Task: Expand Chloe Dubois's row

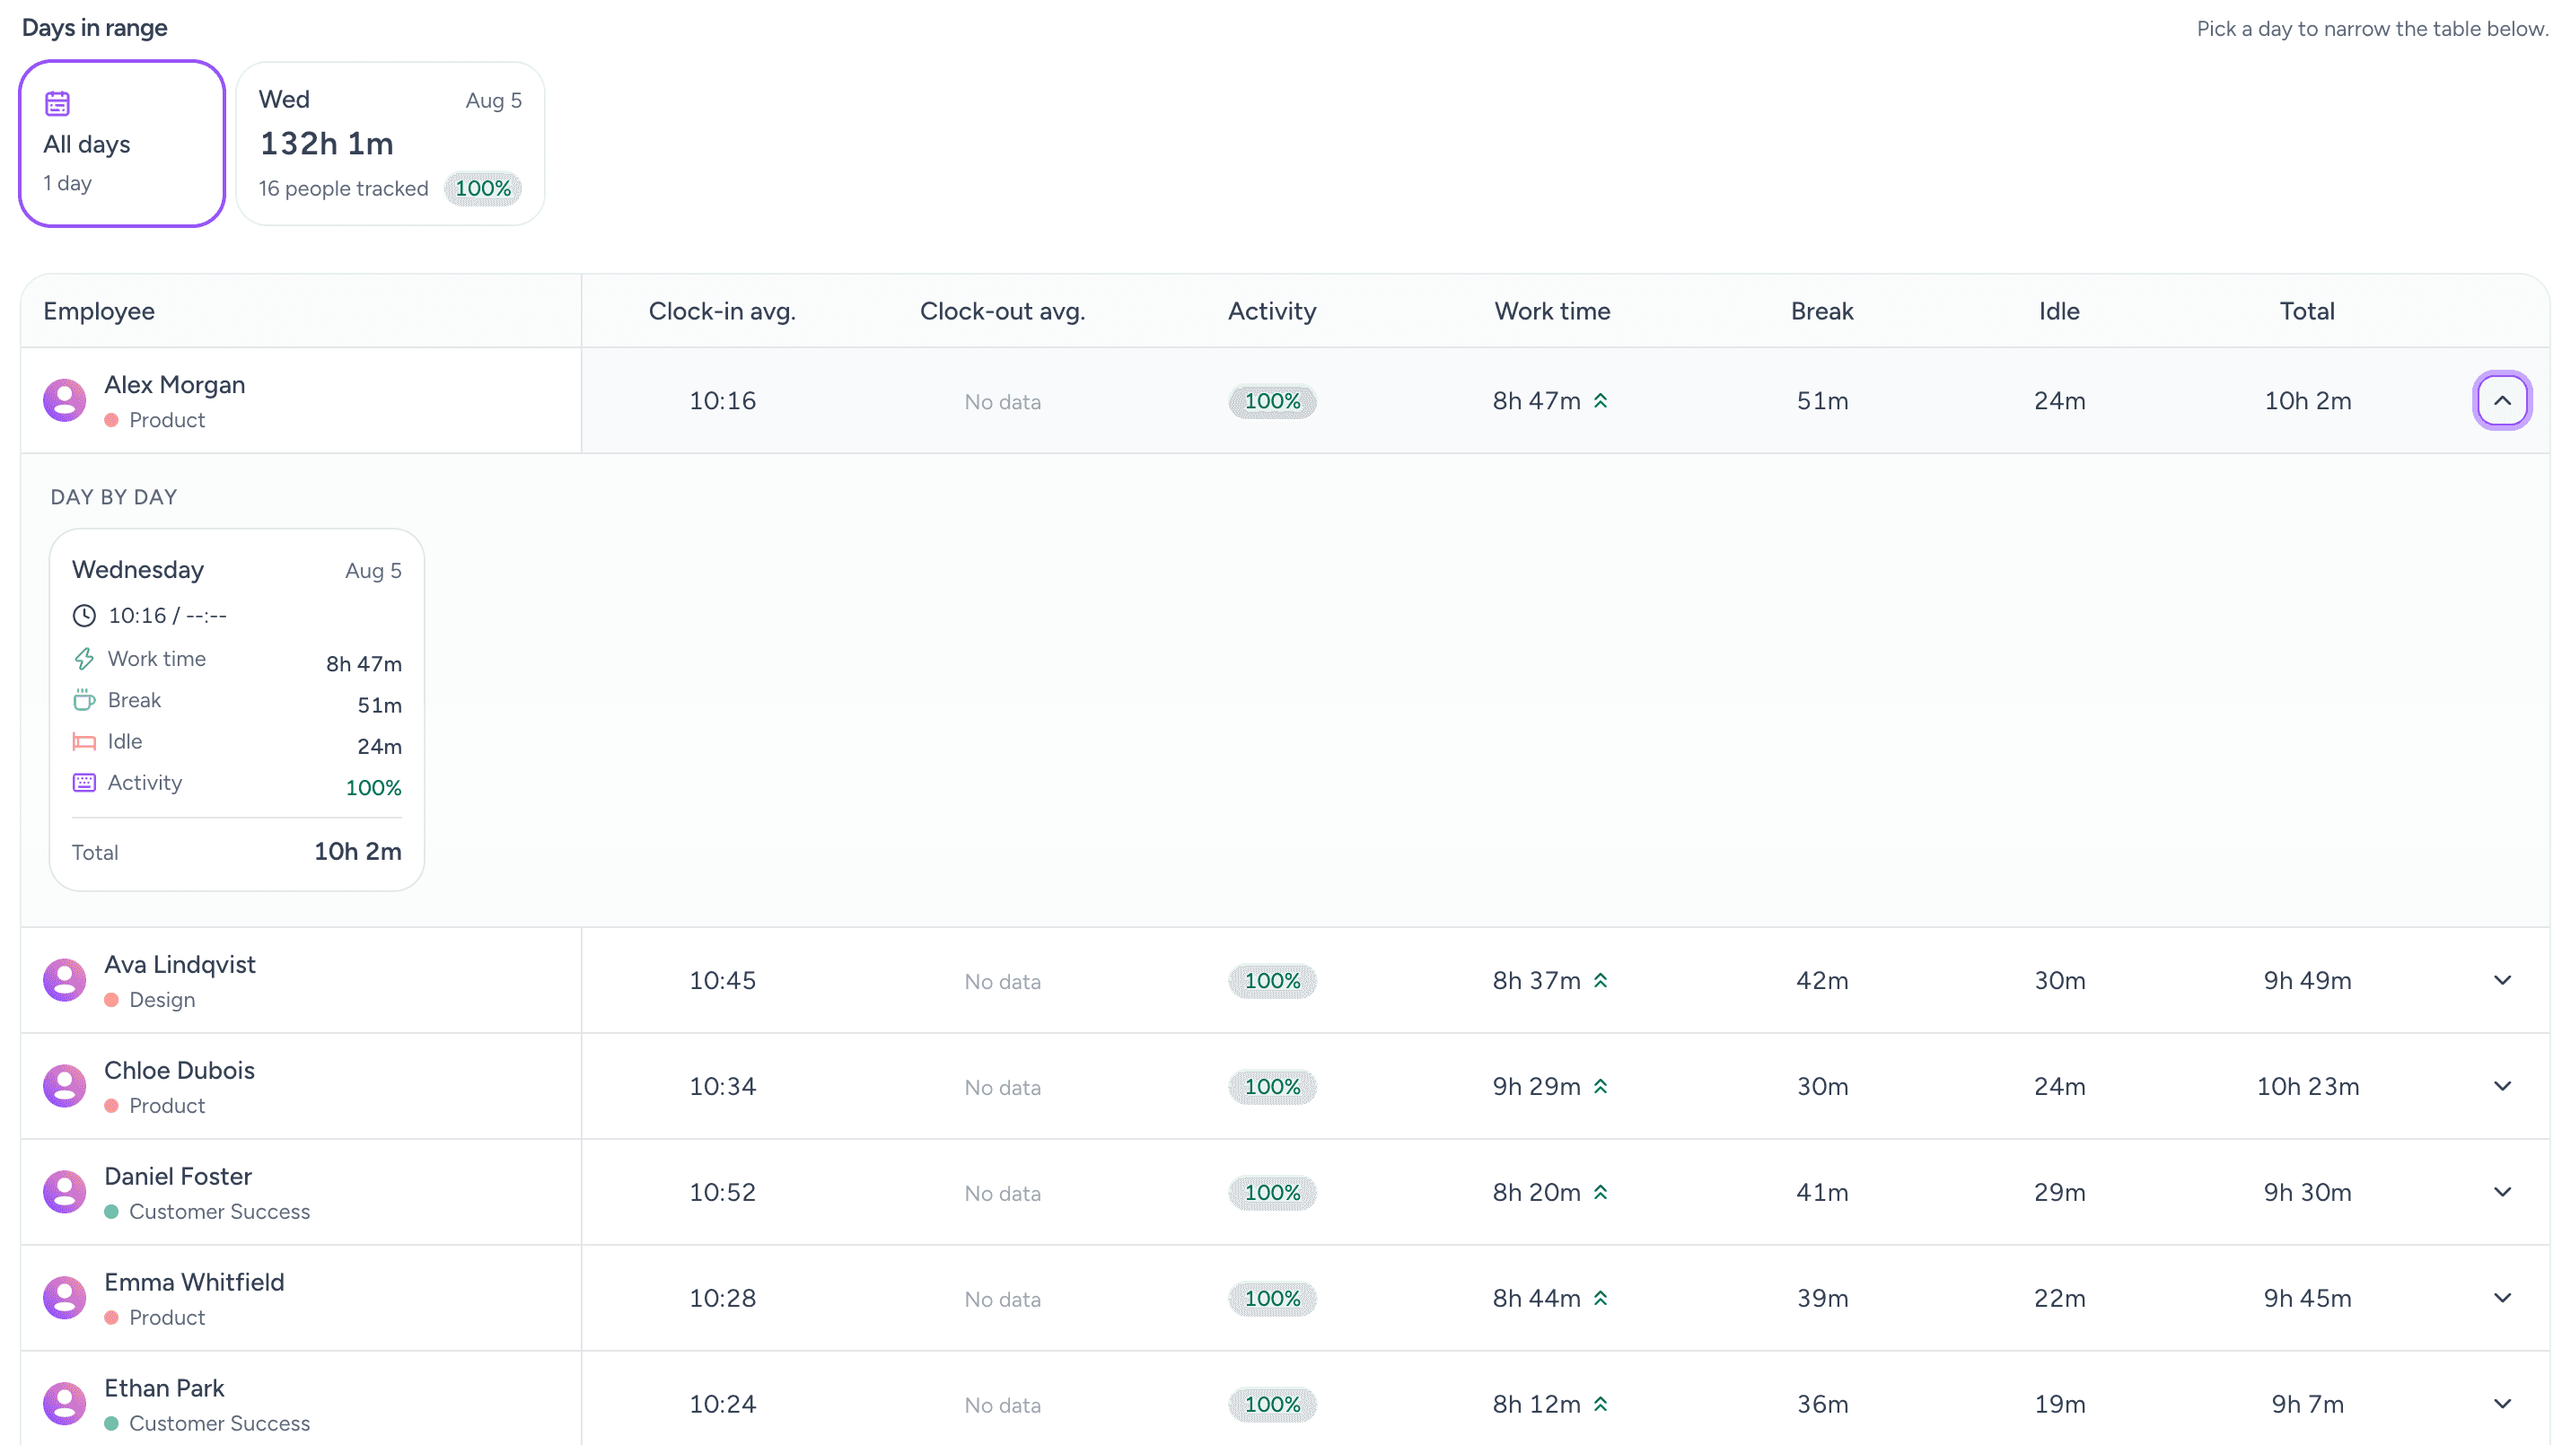Action: coord(2501,1085)
